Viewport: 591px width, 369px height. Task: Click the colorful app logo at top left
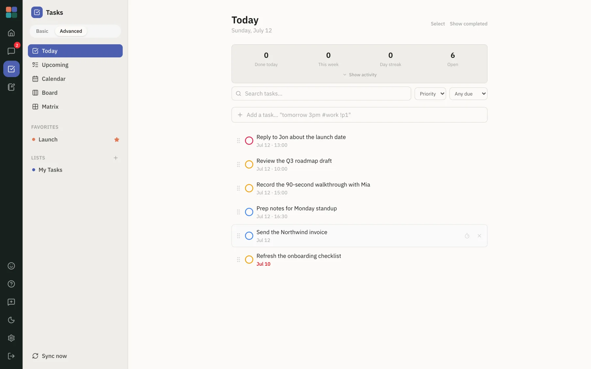11,12
